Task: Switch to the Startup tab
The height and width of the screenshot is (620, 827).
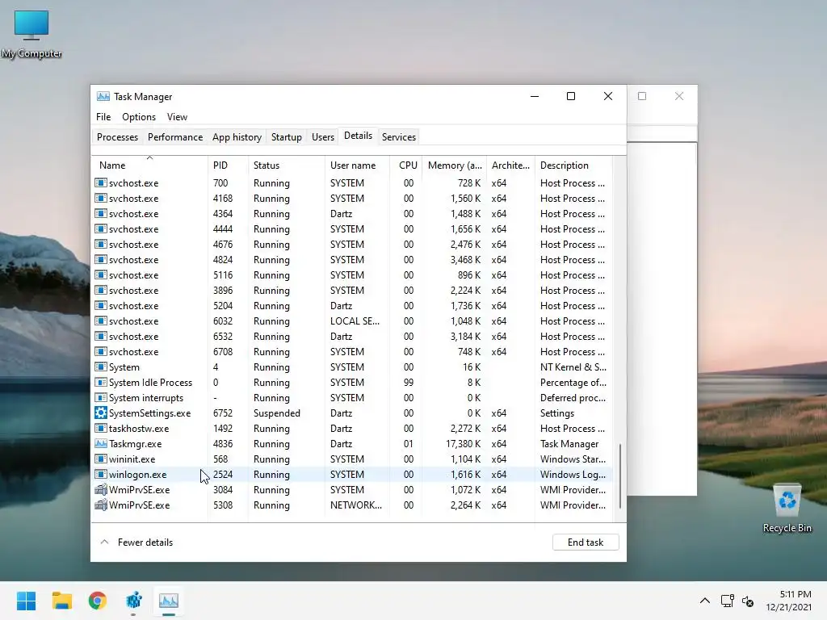Action: coord(287,137)
